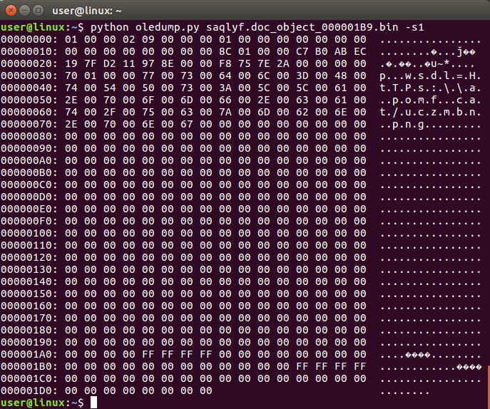Click the offset 00000000:
Image resolution: width=490 pixels, height=409 pixels.
(29, 40)
